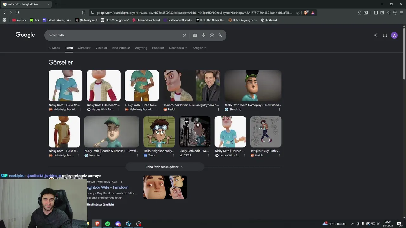Image resolution: width=406 pixels, height=228 pixels.
Task: Open the Google apps grid
Action: point(385,35)
